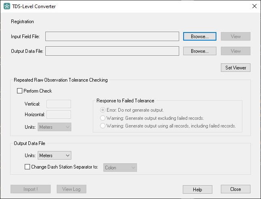
Task: Choose Warning excluding failed records option
Action: [x=103, y=118]
